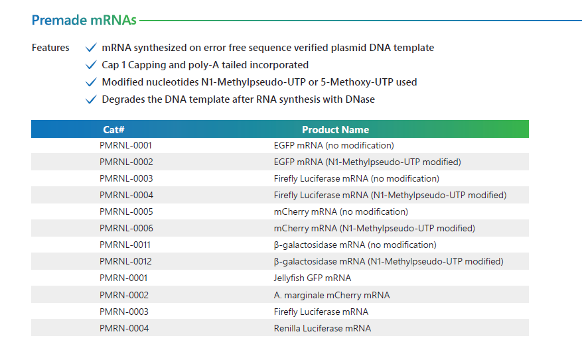The width and height of the screenshot is (582, 348).
Task: Open the Jellyfish GFP mRNA product
Action: click(x=312, y=278)
